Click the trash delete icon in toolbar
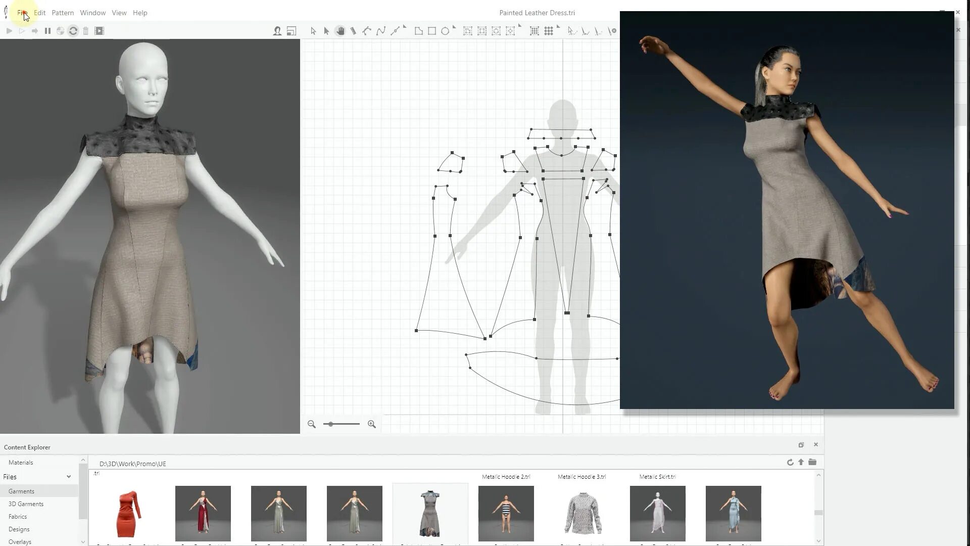Viewport: 970px width, 546px height. click(86, 31)
